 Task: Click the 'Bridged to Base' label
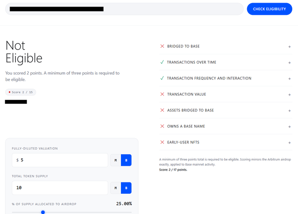coord(183,46)
